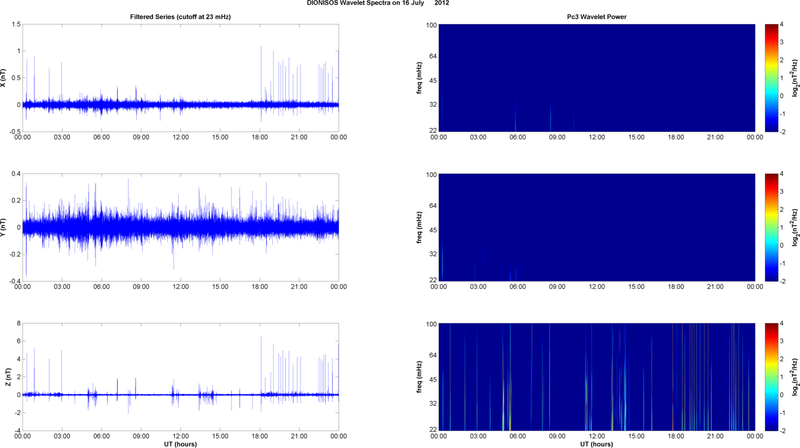This screenshot has width=800, height=448.
Task: Click the Y component wavelet power spectrogram
Action: pyautogui.click(x=596, y=228)
